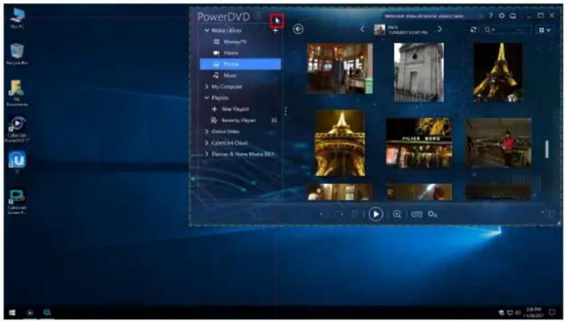Click the zoom magnifier in bottom toolbar
This screenshot has height=321, width=566.
coord(396,214)
